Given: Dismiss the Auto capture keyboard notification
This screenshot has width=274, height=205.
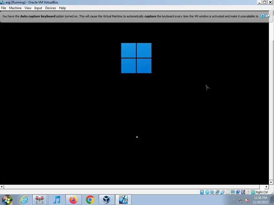Looking at the screenshot, I should coord(262,16).
